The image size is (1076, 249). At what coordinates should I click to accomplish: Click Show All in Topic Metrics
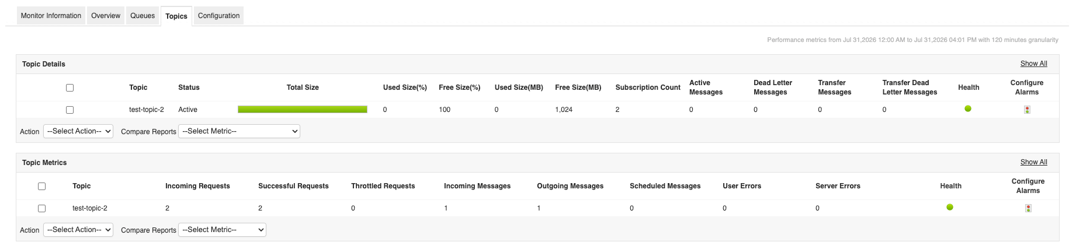click(1033, 162)
